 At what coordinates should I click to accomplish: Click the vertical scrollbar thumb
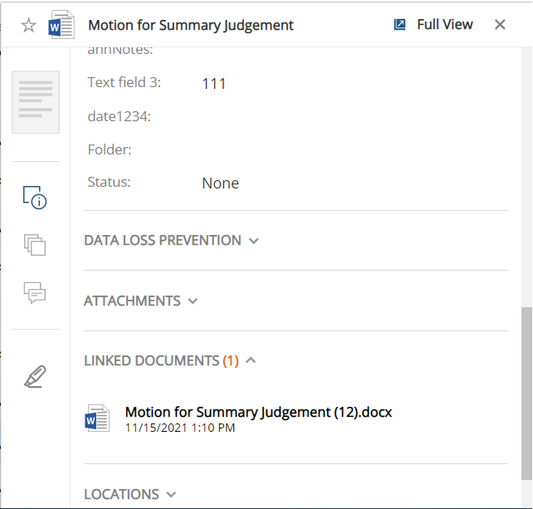tap(526, 392)
